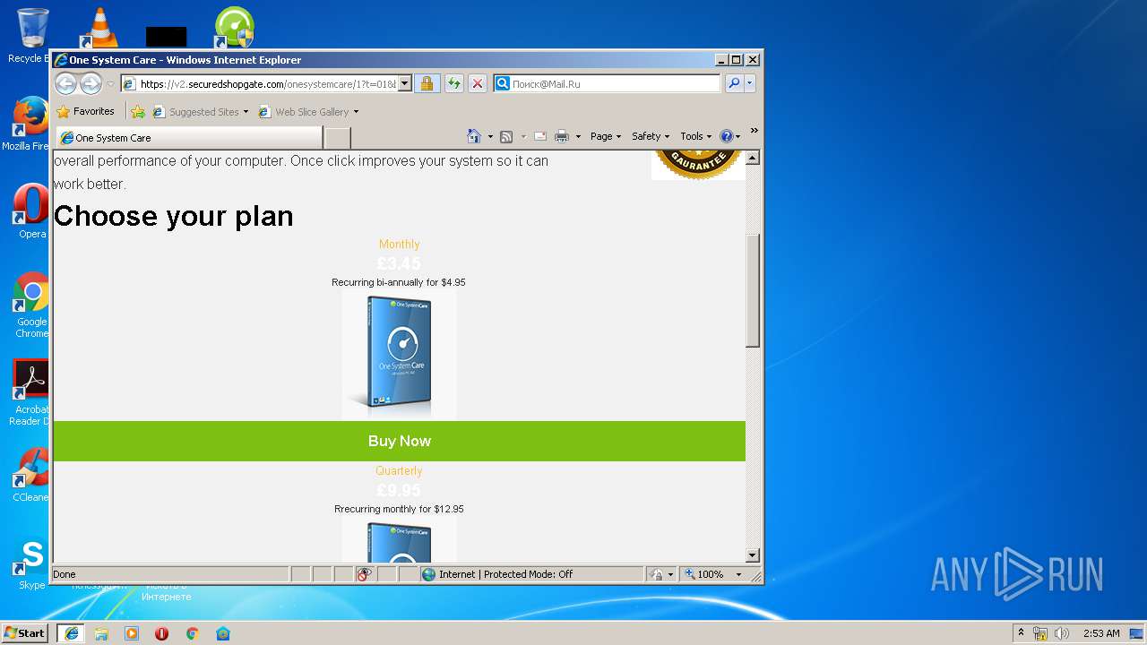Click the magnifier search button
Viewport: 1147px width, 645px height.
pyautogui.click(x=734, y=84)
